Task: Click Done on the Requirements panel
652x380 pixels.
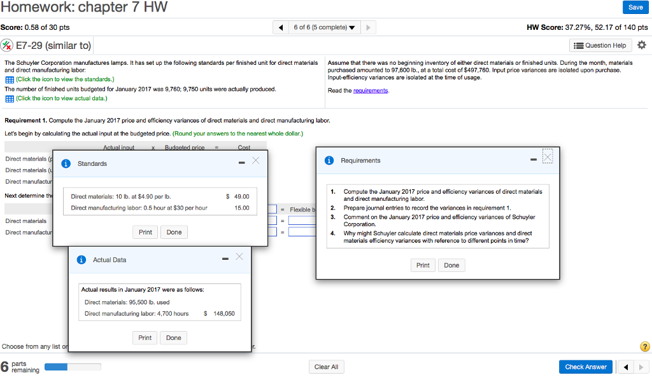Action: (x=451, y=265)
